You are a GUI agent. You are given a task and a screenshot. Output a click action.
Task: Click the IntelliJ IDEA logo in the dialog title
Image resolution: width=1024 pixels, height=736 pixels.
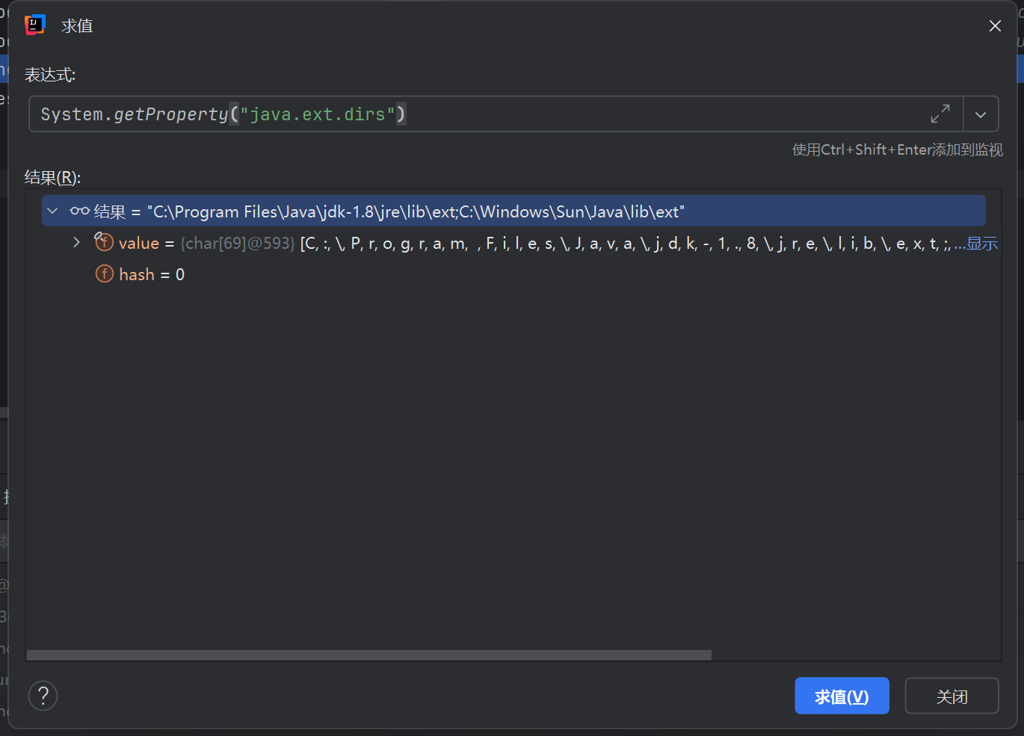[x=35, y=25]
